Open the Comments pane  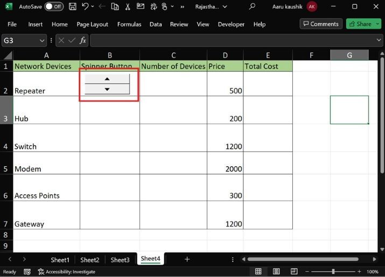click(x=321, y=24)
